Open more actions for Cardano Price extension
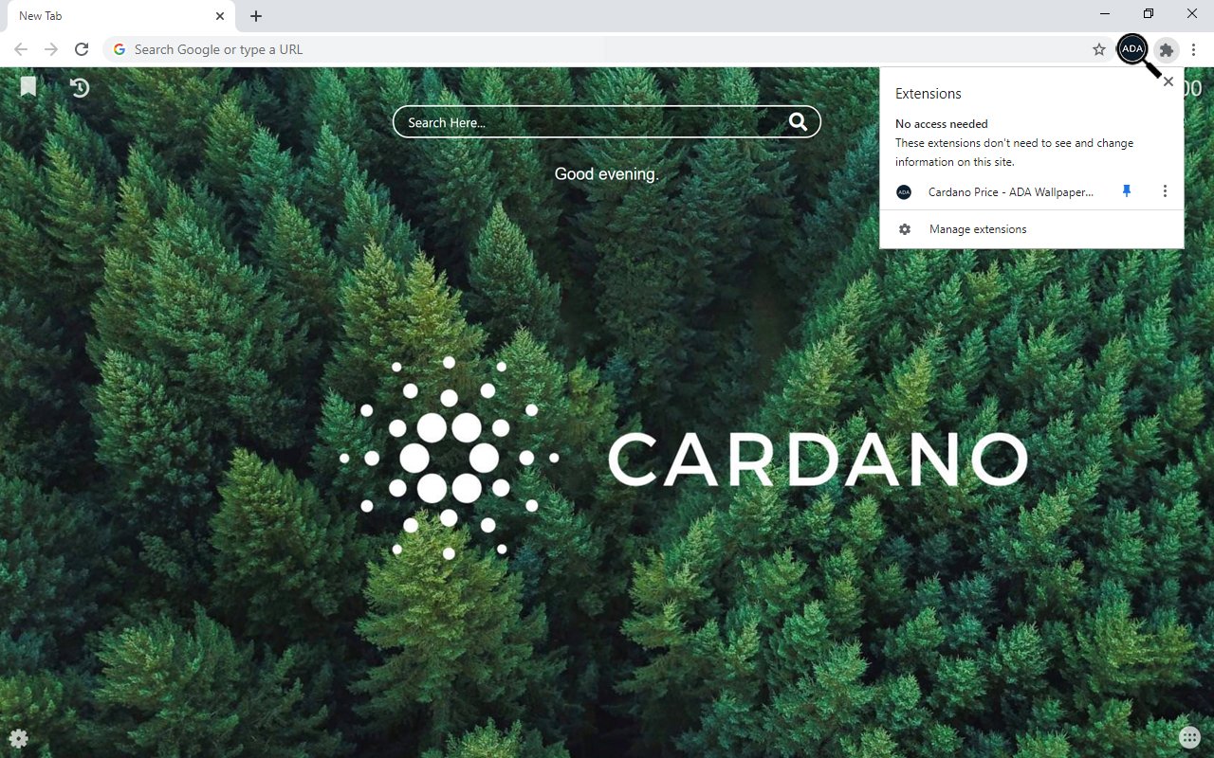The width and height of the screenshot is (1214, 758). point(1165,191)
